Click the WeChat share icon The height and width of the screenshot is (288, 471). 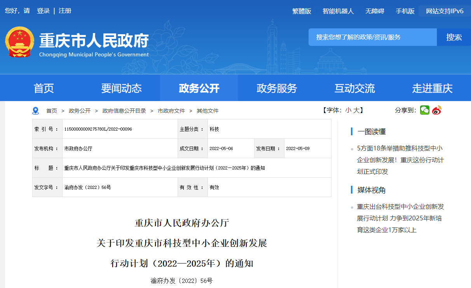(x=424, y=110)
